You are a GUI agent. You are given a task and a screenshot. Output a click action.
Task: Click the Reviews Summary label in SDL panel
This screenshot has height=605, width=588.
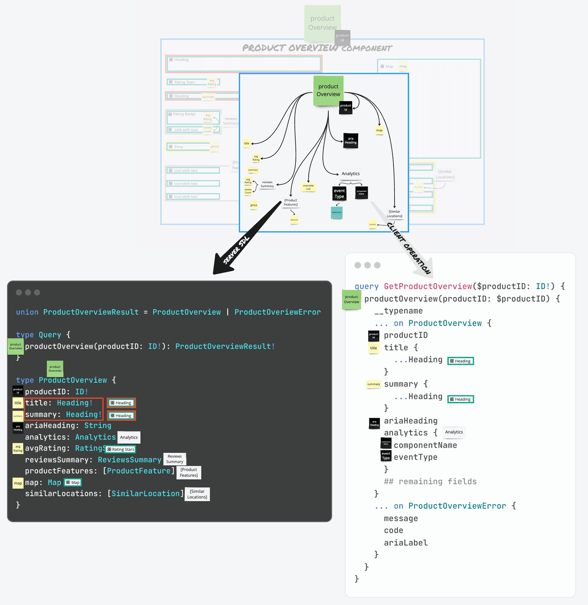(174, 459)
